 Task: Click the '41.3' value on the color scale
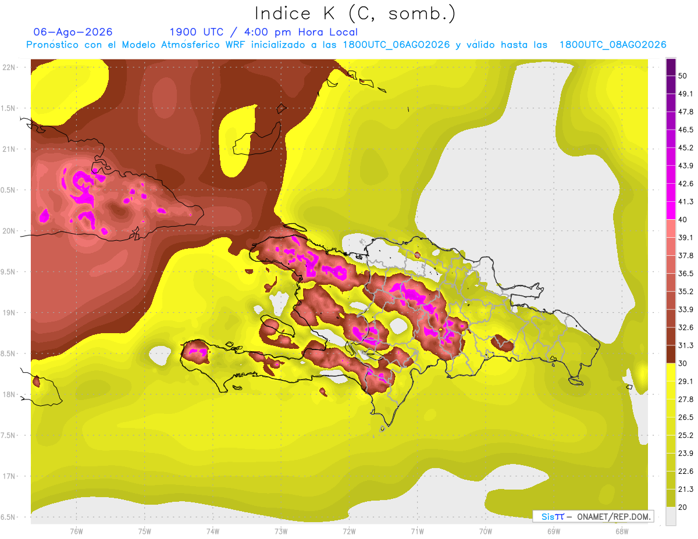686,202
